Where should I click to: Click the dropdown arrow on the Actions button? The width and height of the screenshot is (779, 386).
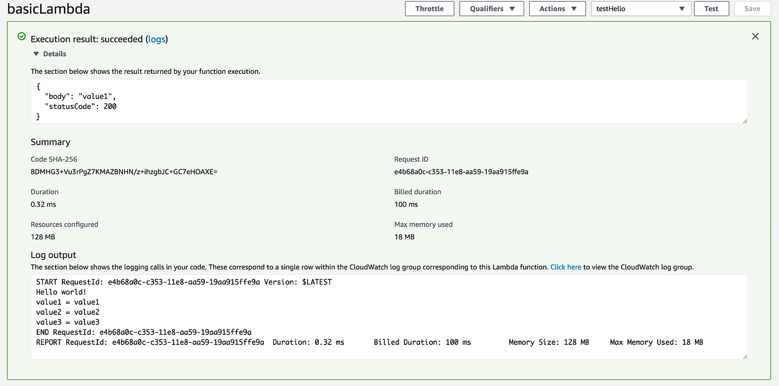coord(573,8)
